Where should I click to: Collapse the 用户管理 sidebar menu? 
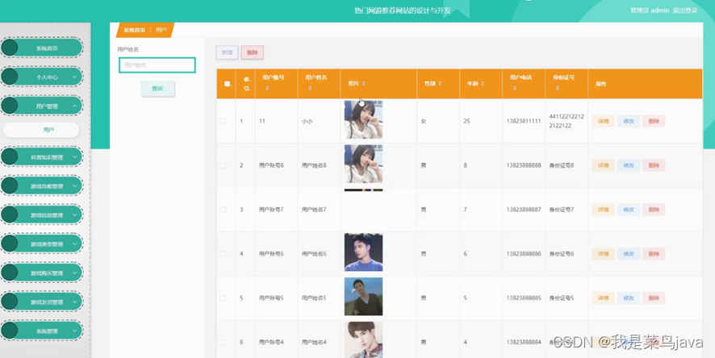42,106
